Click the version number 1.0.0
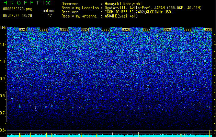This screenshot has width=216, height=137. pos(47,3)
